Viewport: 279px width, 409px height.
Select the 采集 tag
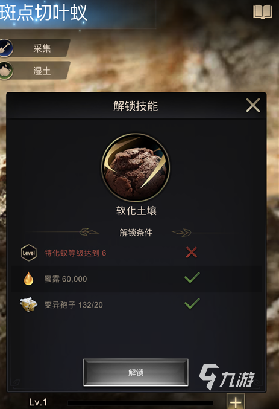(x=42, y=48)
